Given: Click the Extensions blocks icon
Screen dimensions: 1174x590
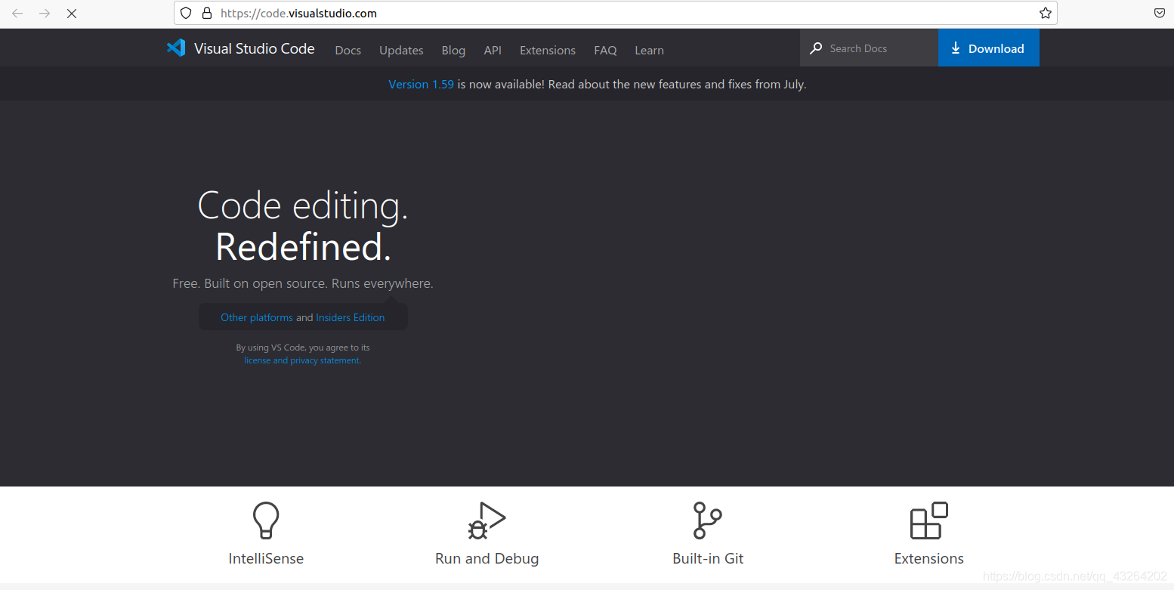Looking at the screenshot, I should [928, 520].
